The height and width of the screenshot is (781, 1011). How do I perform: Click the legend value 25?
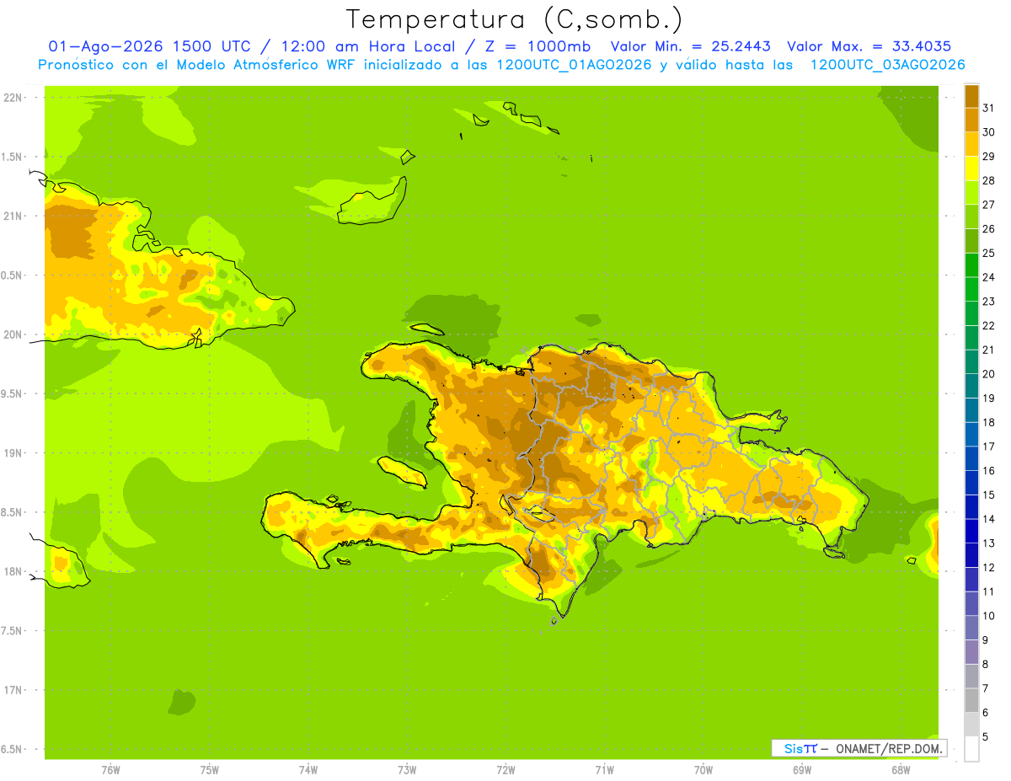coord(988,253)
